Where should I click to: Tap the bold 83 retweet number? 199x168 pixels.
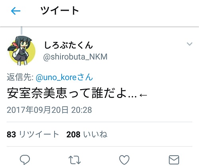pos(11,134)
